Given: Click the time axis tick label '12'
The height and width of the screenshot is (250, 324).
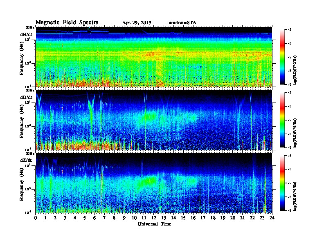Looking at the screenshot, I should (153, 218).
